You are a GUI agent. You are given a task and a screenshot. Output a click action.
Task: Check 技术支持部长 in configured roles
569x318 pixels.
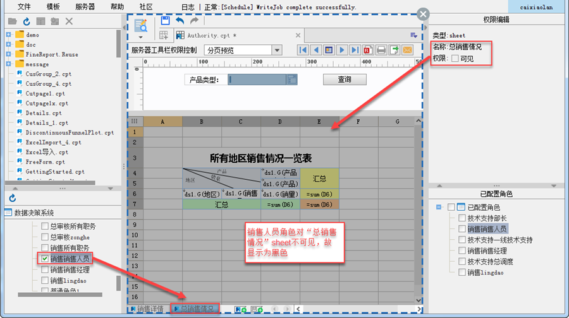pyautogui.click(x=462, y=218)
